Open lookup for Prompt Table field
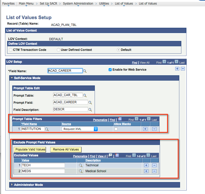 85,96
